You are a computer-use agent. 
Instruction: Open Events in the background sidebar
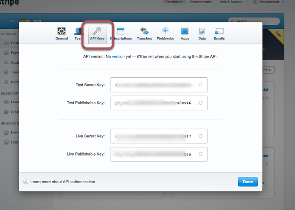coord(11,132)
